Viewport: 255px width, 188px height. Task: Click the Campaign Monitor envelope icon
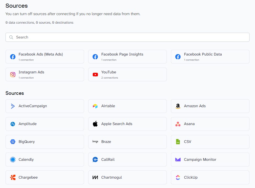pyautogui.click(x=178, y=160)
